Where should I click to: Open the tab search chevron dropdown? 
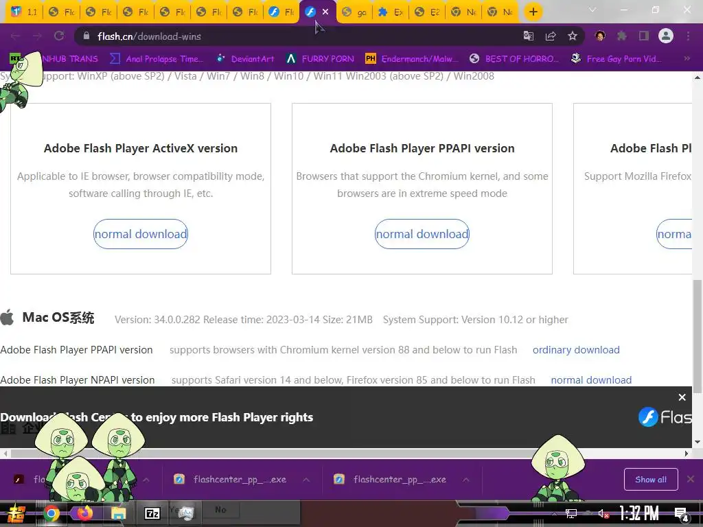pos(592,10)
